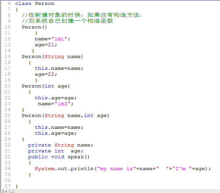Click line number 20 in gutter
Image resolution: width=220 pixels, height=193 pixels.
coord(8,86)
